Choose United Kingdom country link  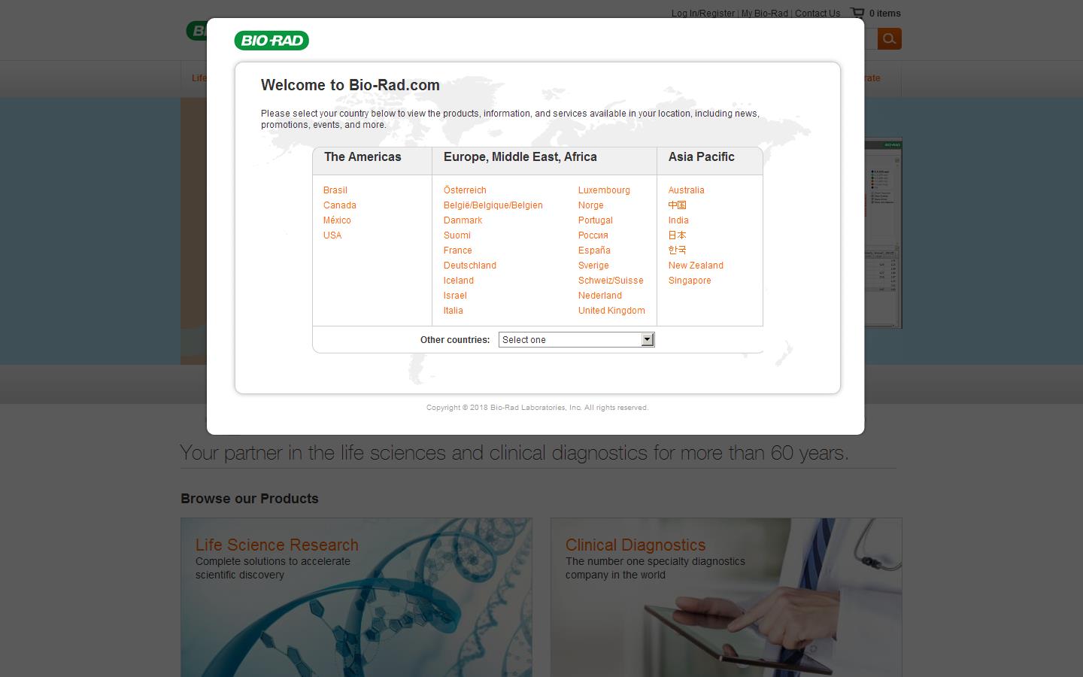click(611, 311)
